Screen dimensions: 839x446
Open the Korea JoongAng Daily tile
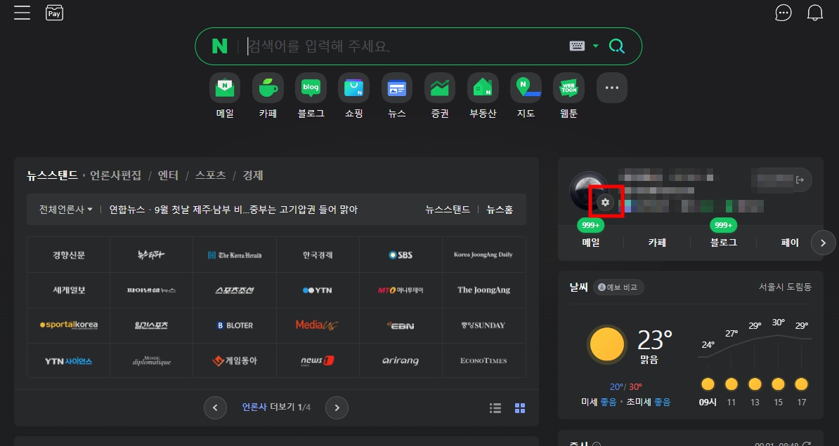[483, 255]
